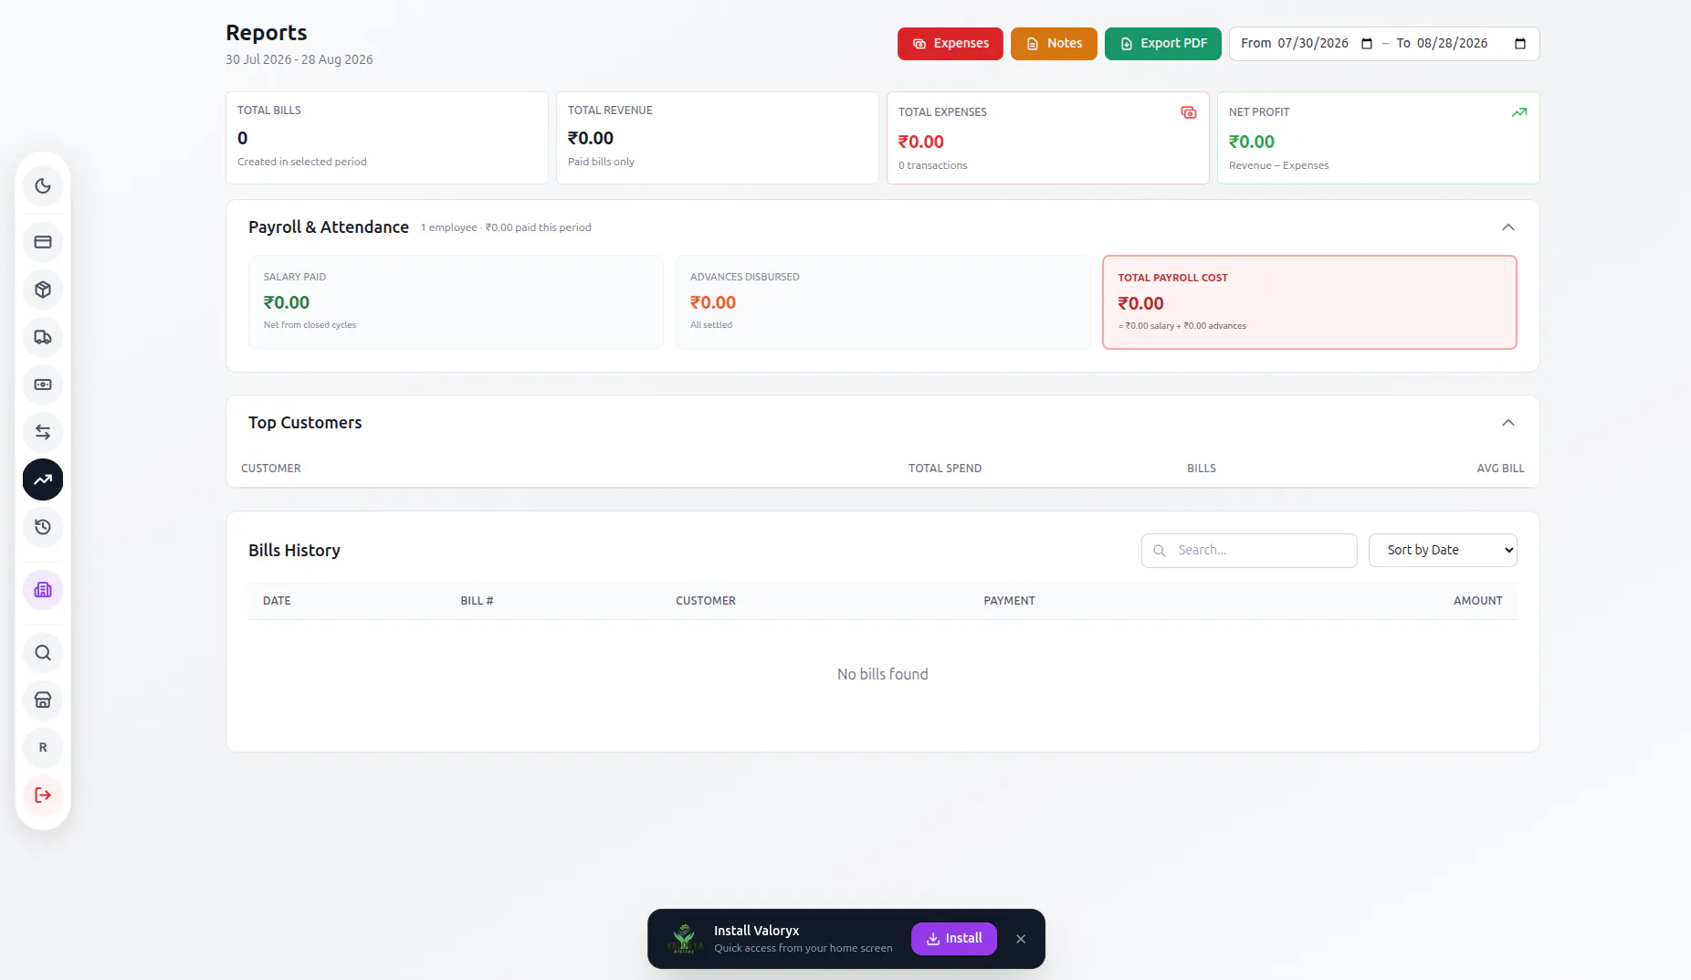Screen dimensions: 1691x980
Task: Click the Expenses button
Action: point(951,44)
